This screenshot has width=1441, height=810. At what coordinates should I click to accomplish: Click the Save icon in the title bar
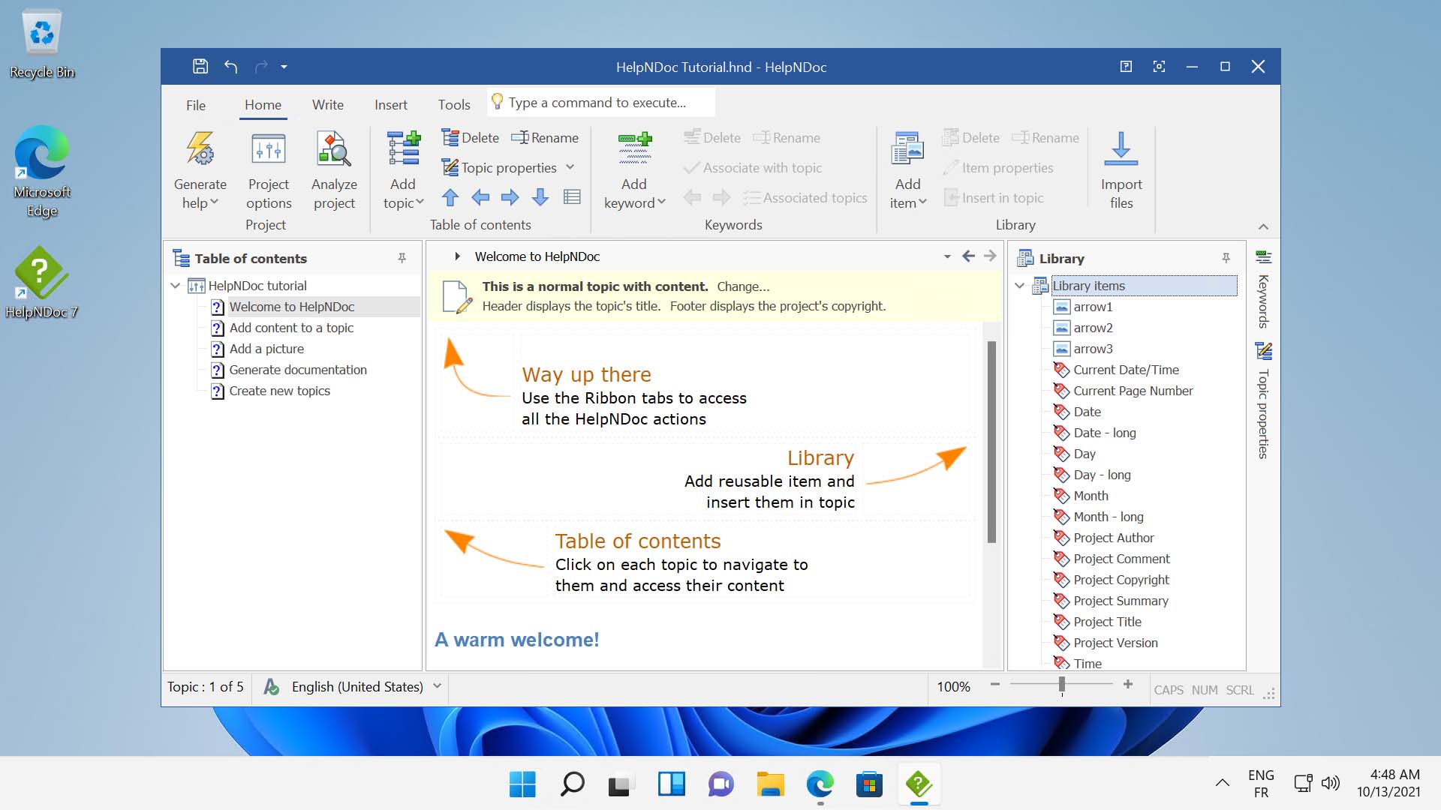pos(200,67)
